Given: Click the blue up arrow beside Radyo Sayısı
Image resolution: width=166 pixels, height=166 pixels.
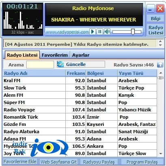Looking at the screenshot, I should [x=160, y=65].
